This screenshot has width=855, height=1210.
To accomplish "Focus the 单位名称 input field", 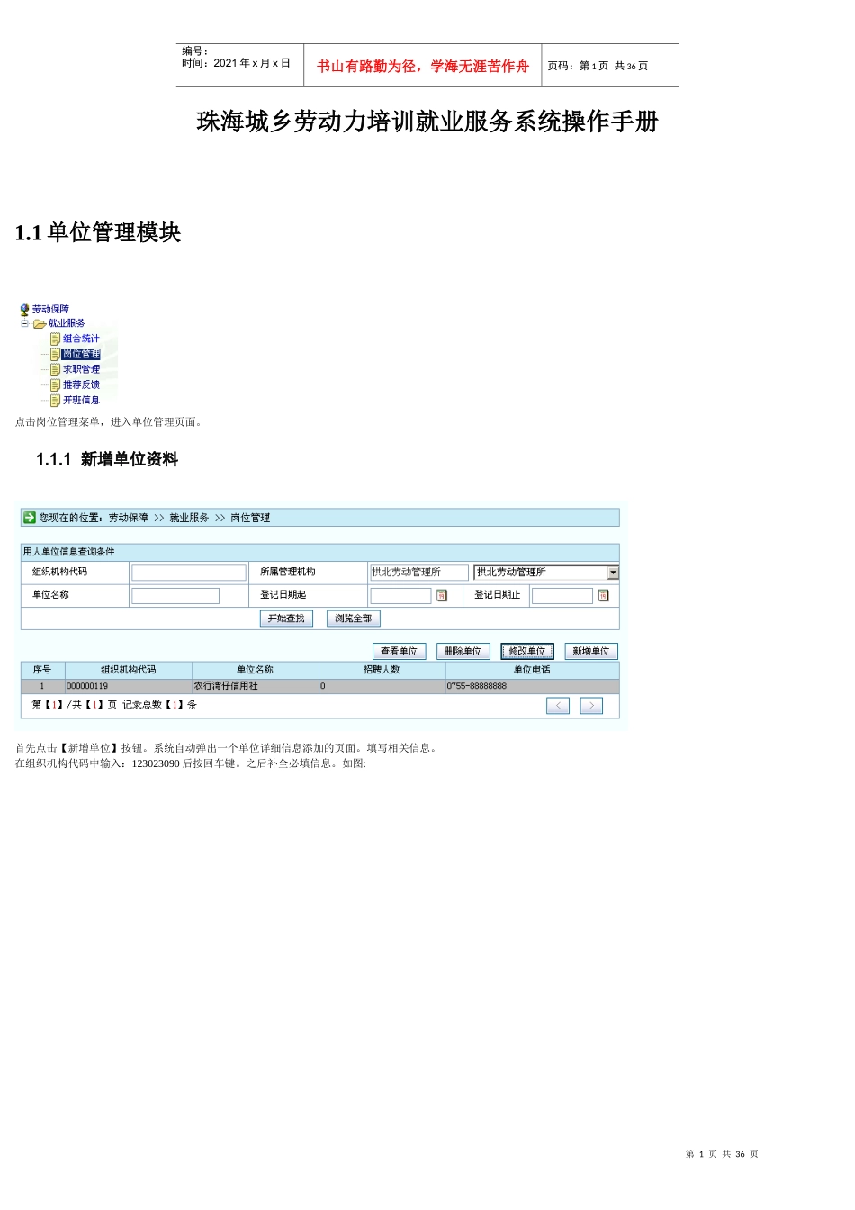I will click(175, 596).
